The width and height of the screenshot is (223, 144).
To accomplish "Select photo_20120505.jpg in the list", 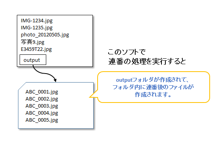I will coord(45,35).
